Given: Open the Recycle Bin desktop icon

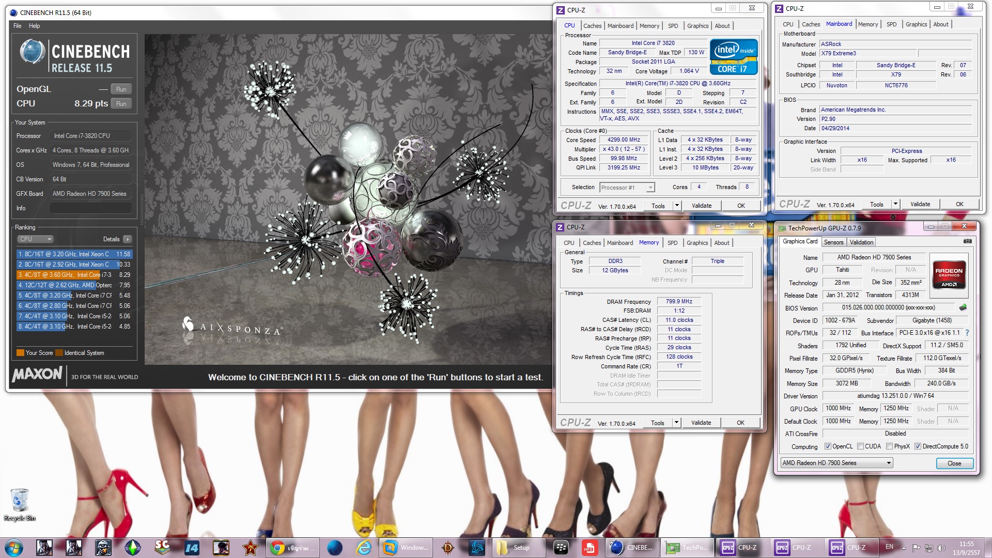Looking at the screenshot, I should click(x=20, y=500).
